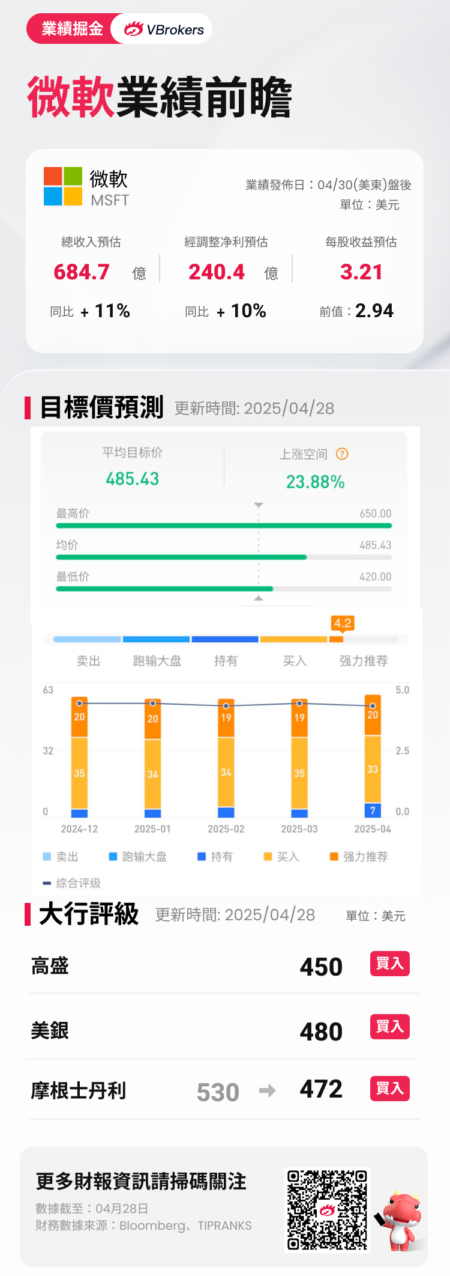Toggle the 跑输大盘 legend item
The image size is (450, 1276).
[x=137, y=857]
